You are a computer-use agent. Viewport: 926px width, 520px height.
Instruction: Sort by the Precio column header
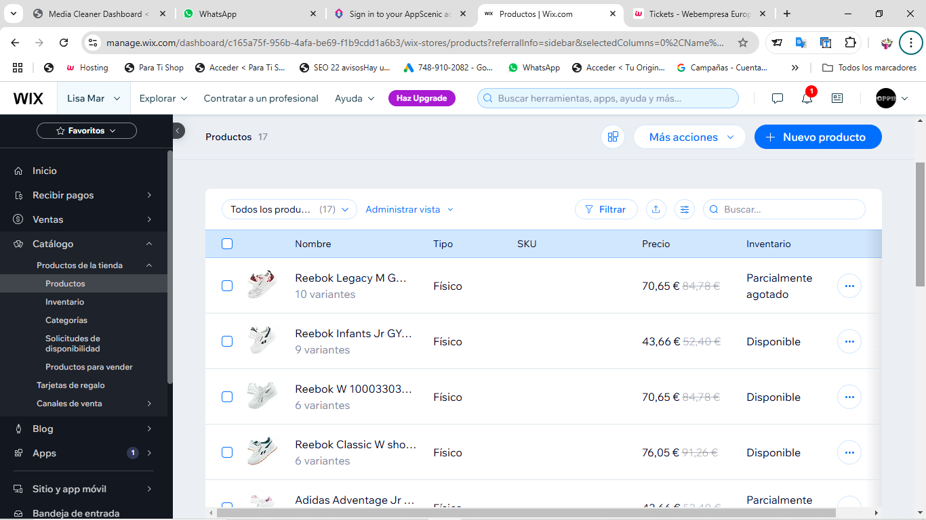pyautogui.click(x=656, y=244)
